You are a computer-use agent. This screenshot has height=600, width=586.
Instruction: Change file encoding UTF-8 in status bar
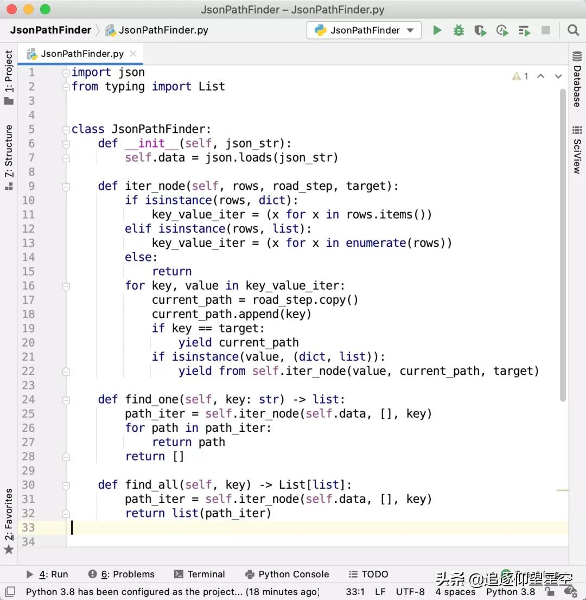pyautogui.click(x=410, y=591)
